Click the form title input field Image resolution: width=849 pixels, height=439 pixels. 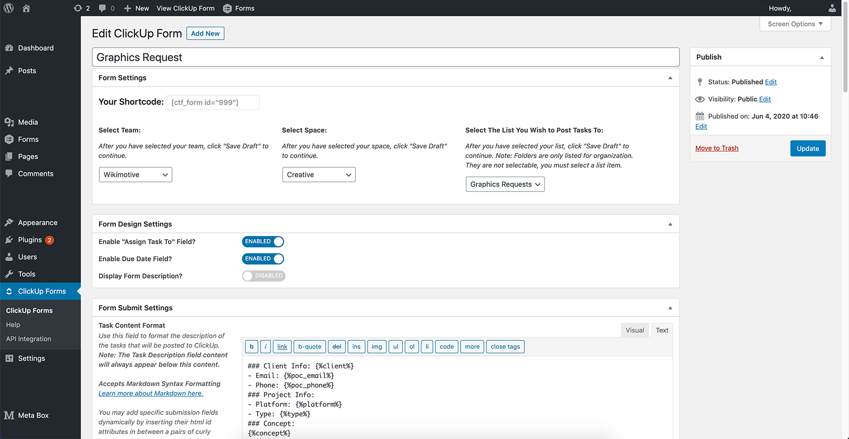[386, 57]
